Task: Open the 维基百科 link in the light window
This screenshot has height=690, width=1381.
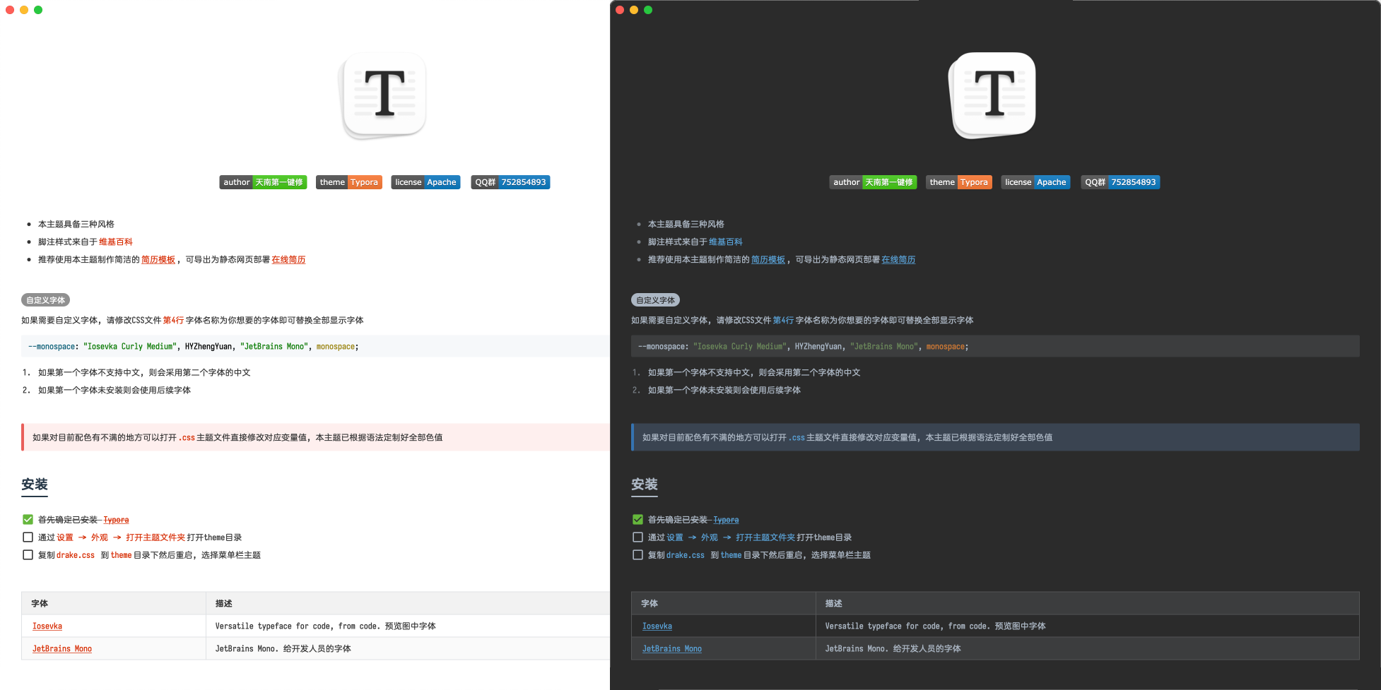Action: [116, 242]
